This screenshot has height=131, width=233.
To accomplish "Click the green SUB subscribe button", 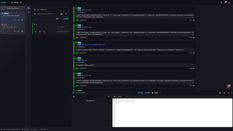I will tap(66, 19).
